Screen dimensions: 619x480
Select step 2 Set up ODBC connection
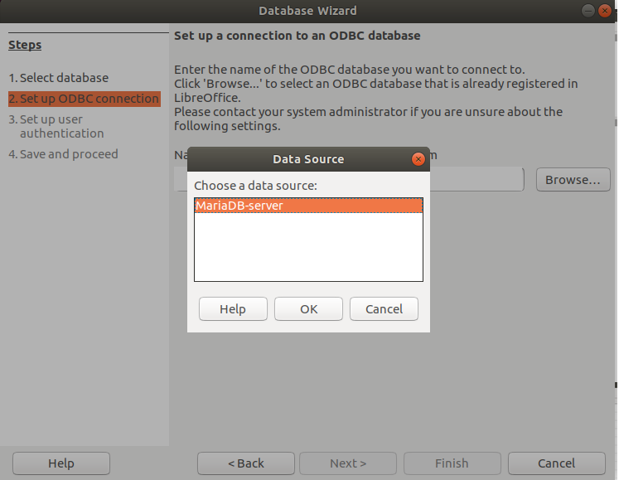click(84, 99)
